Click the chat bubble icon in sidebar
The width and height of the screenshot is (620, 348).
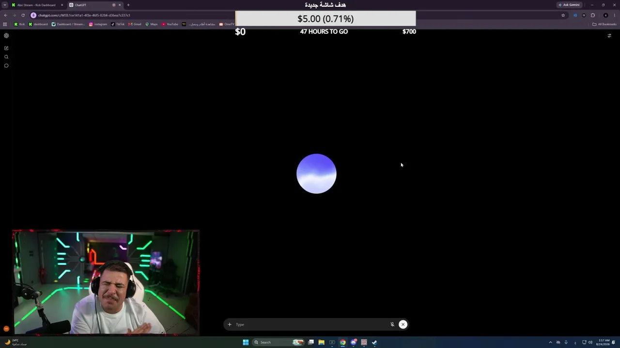[x=6, y=66]
